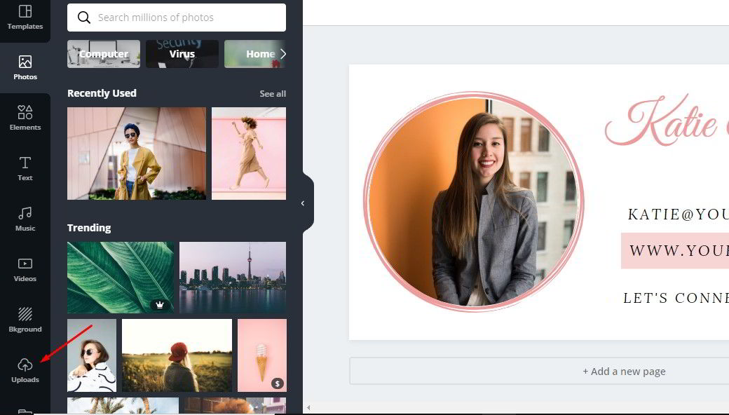Click Add a new page button

pos(624,372)
